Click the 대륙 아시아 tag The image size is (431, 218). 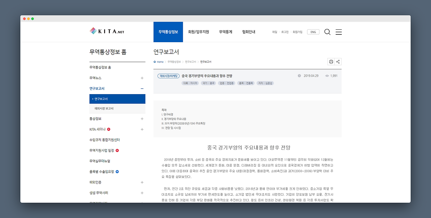[x=190, y=83]
